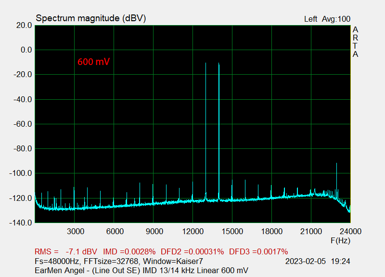This screenshot has width=385, height=277.
Task: Click the -100.0 y-axis label
Action: 21,173
